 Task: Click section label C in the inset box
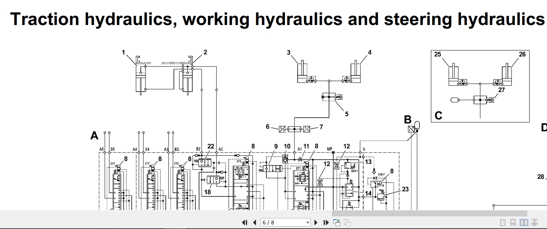[x=438, y=116]
